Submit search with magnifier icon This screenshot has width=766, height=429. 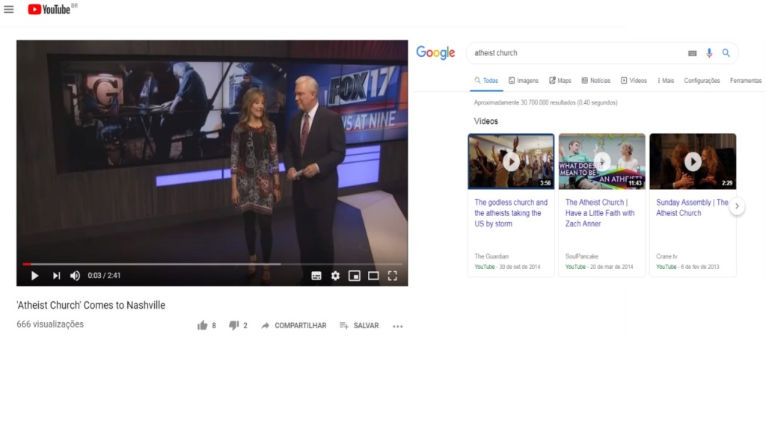coord(726,53)
